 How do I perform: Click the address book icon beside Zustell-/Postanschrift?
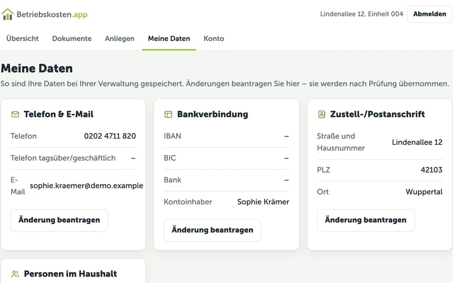coord(322,114)
